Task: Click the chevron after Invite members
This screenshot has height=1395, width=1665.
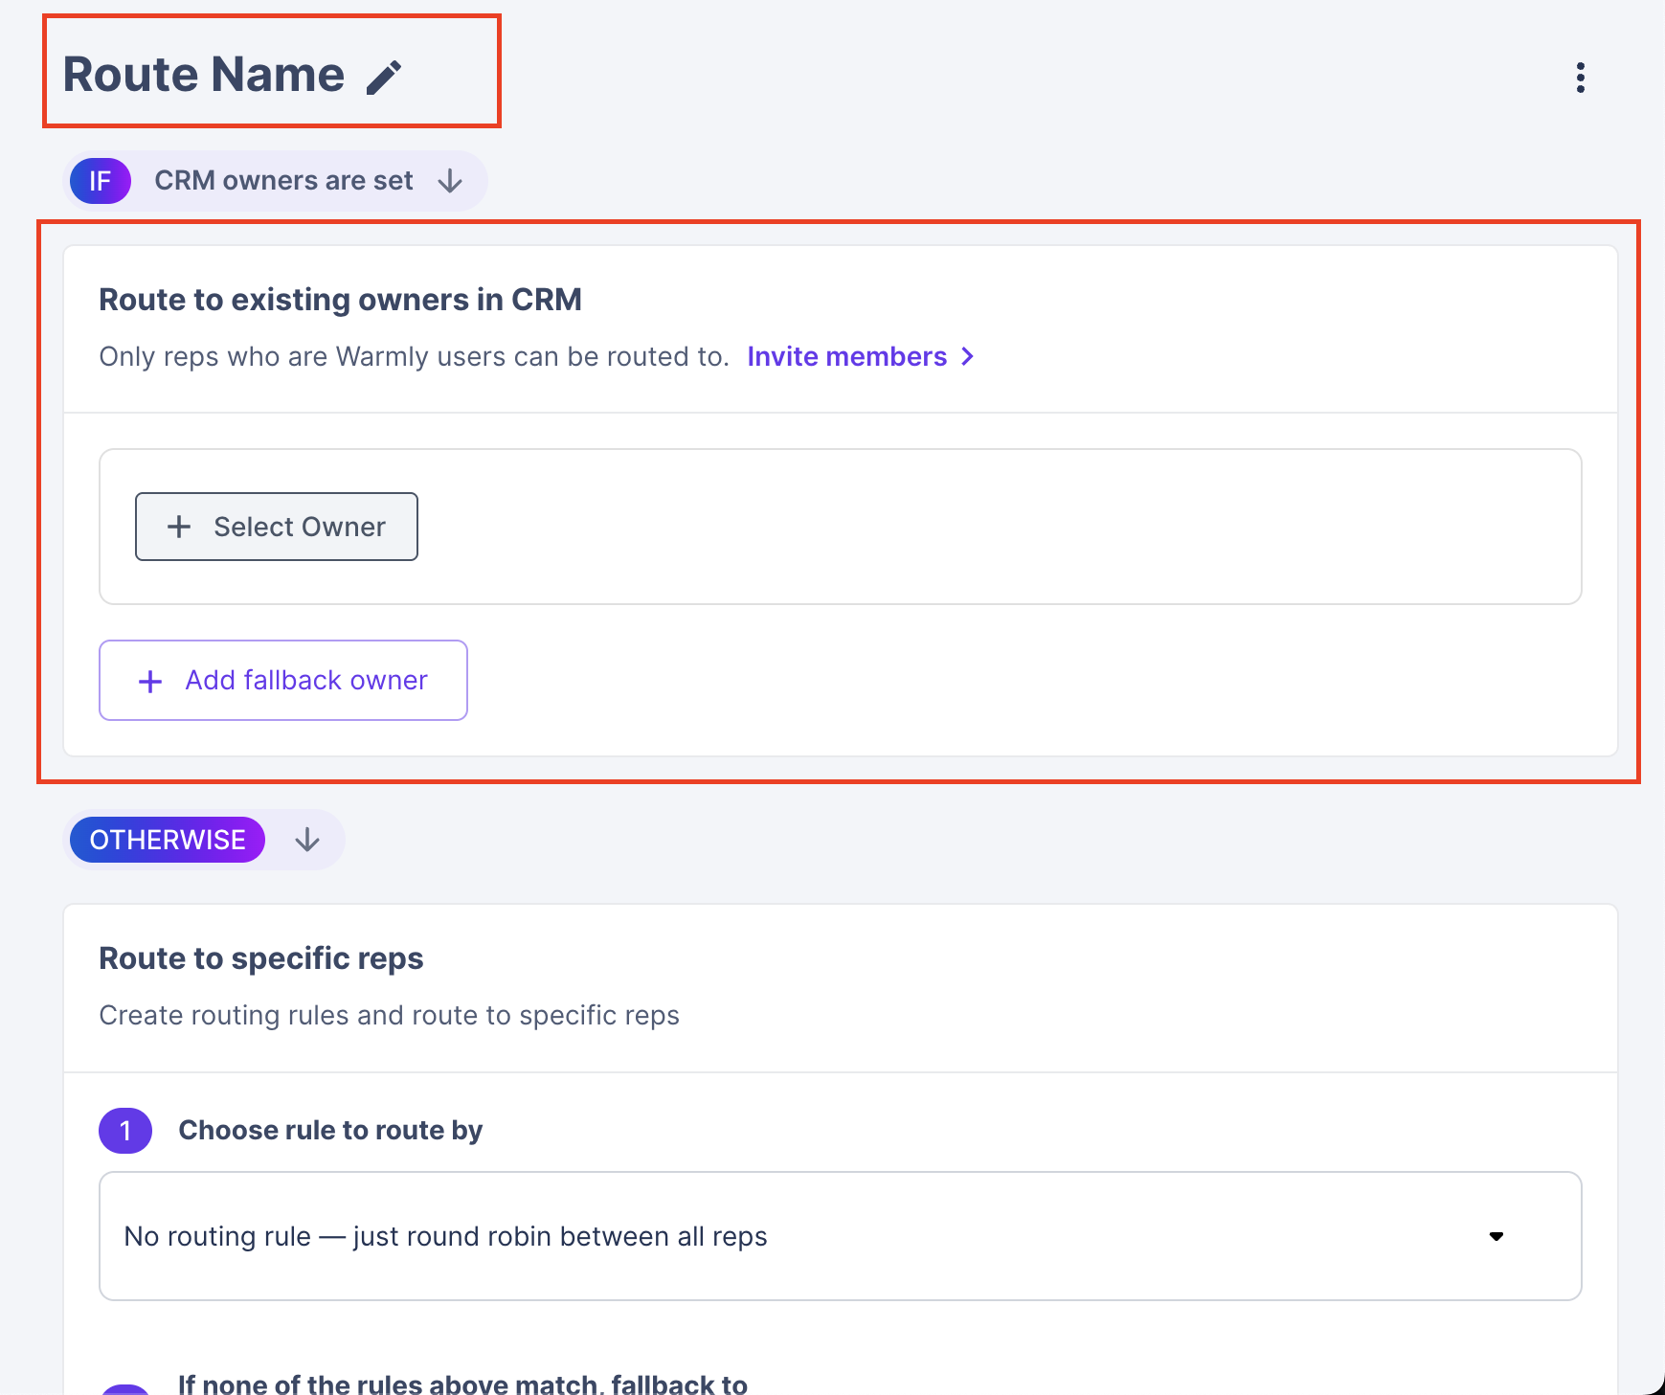Action: [x=968, y=356]
